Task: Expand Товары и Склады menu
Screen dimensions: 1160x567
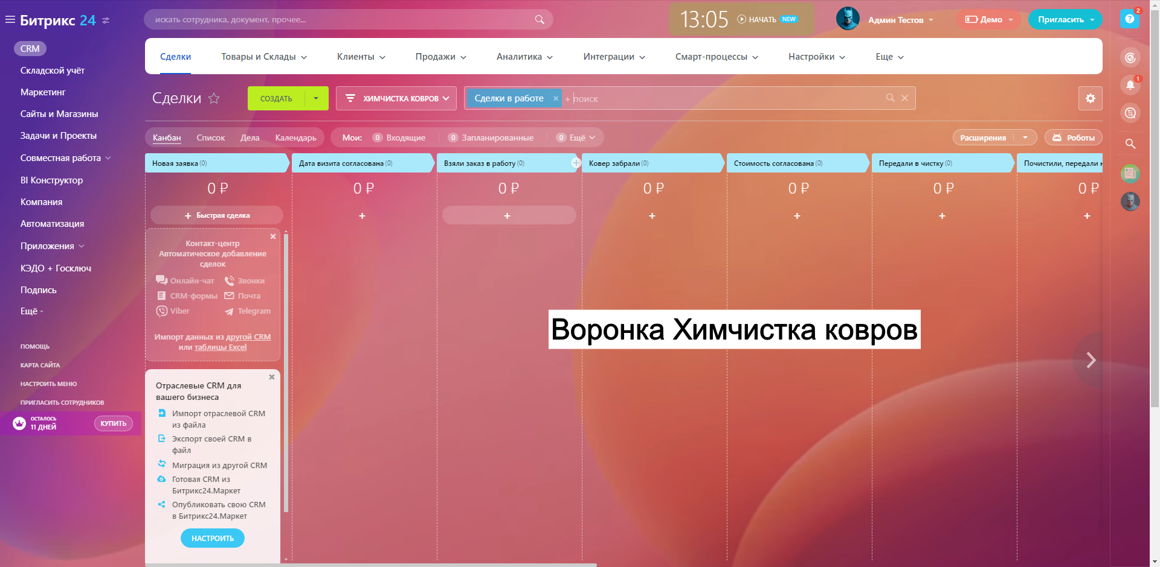Action: (264, 57)
